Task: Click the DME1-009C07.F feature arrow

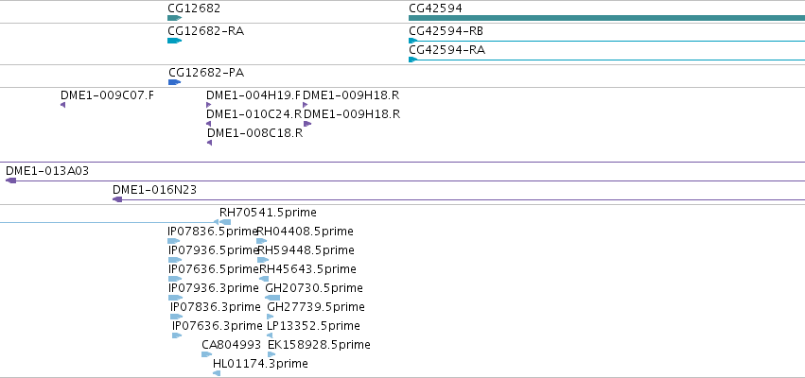Action: pos(62,105)
